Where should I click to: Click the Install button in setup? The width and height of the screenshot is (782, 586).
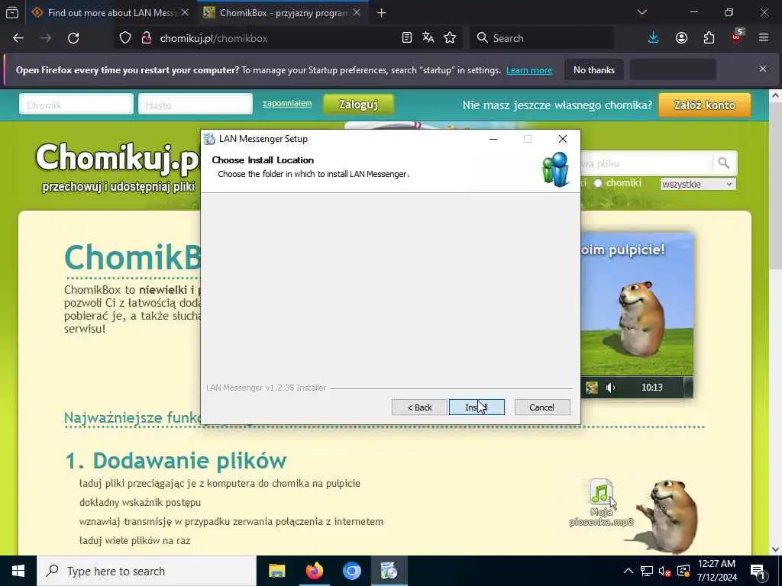477,407
